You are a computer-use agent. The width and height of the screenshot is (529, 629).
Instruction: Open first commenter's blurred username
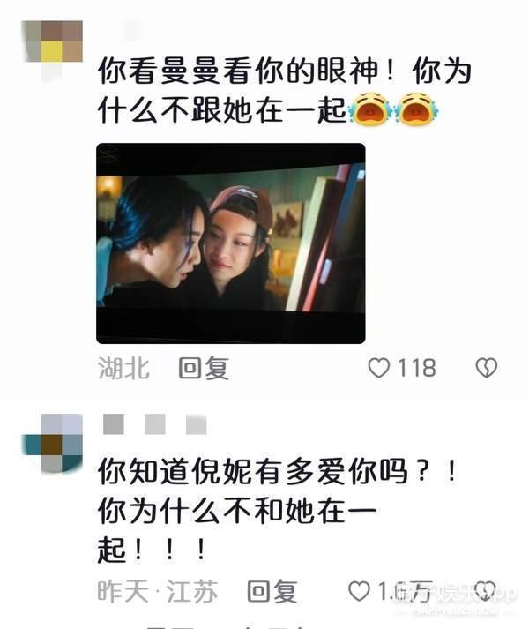tap(134, 30)
